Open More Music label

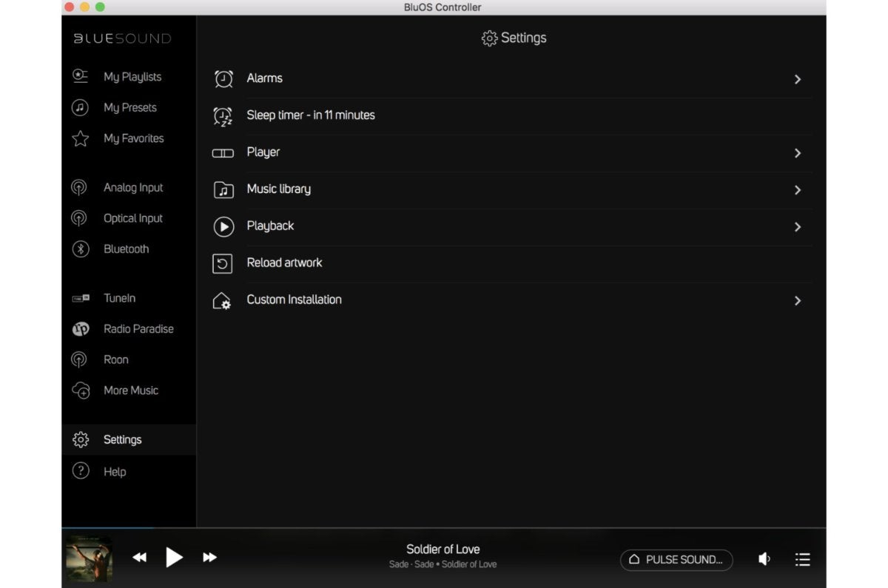(x=131, y=391)
